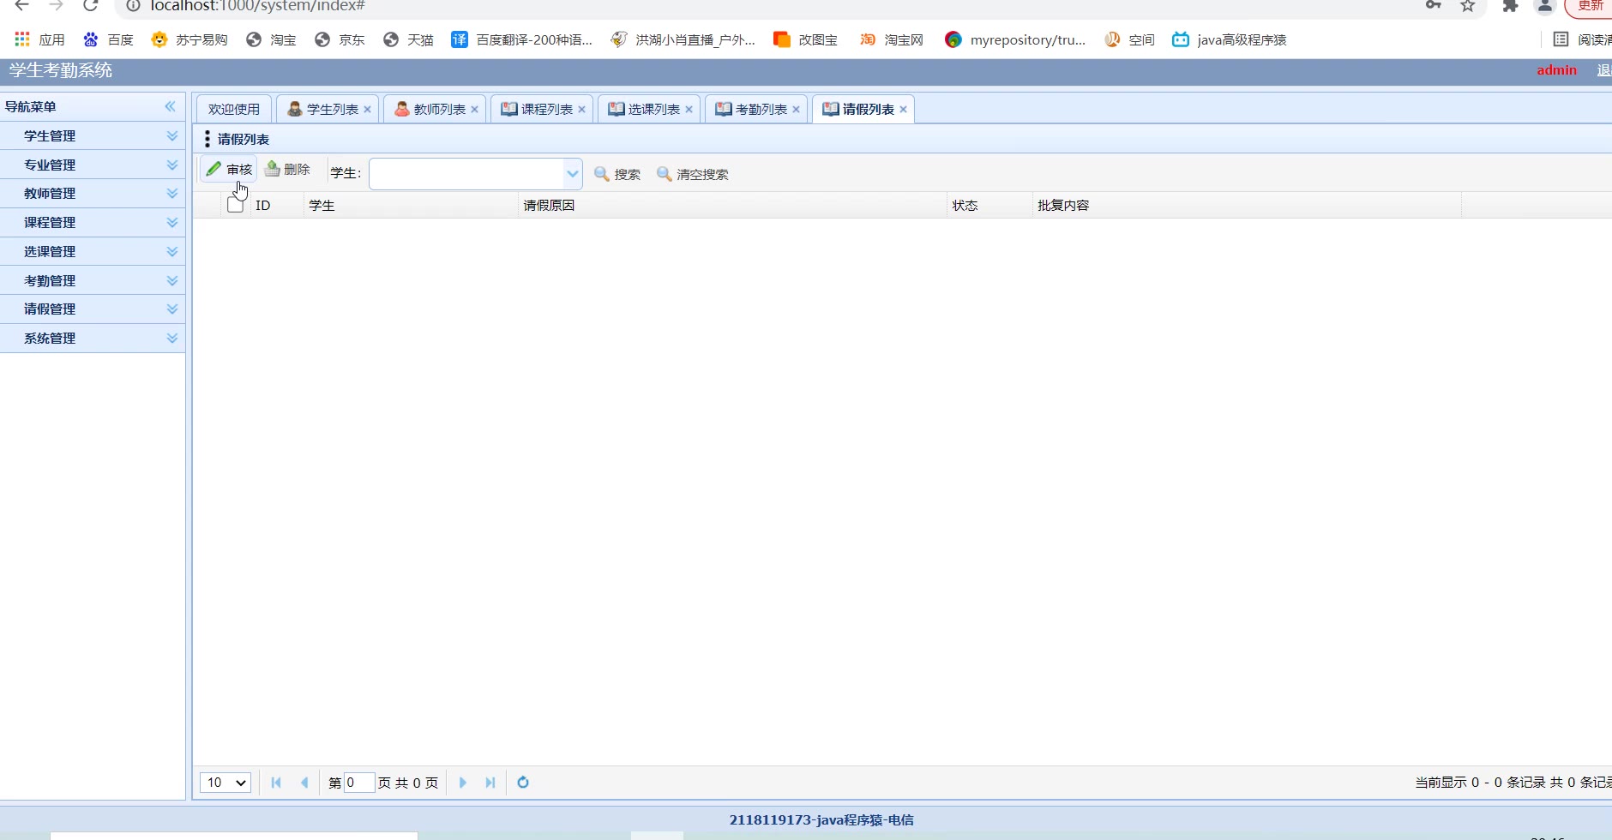Screen dimensions: 1612x840
Task: Click the 删除 (delete) toolbar button
Action: point(287,170)
